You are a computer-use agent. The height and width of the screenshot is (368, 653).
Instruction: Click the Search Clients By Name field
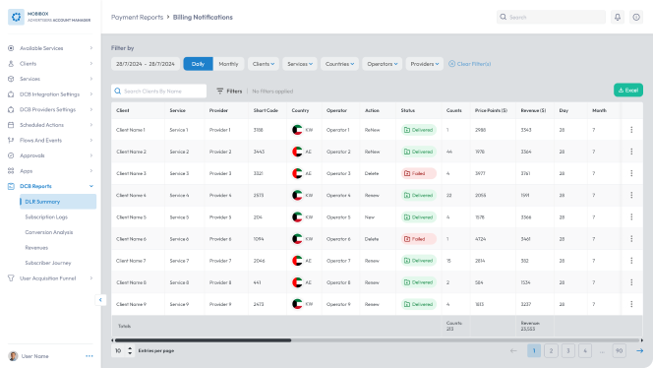click(x=158, y=91)
